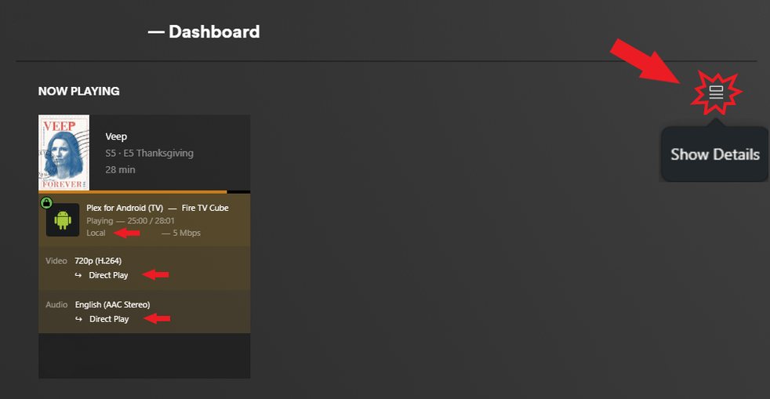Open the S5 · E5 Thanksgiving episode link
Viewport: 770px width, 399px height.
(149, 153)
